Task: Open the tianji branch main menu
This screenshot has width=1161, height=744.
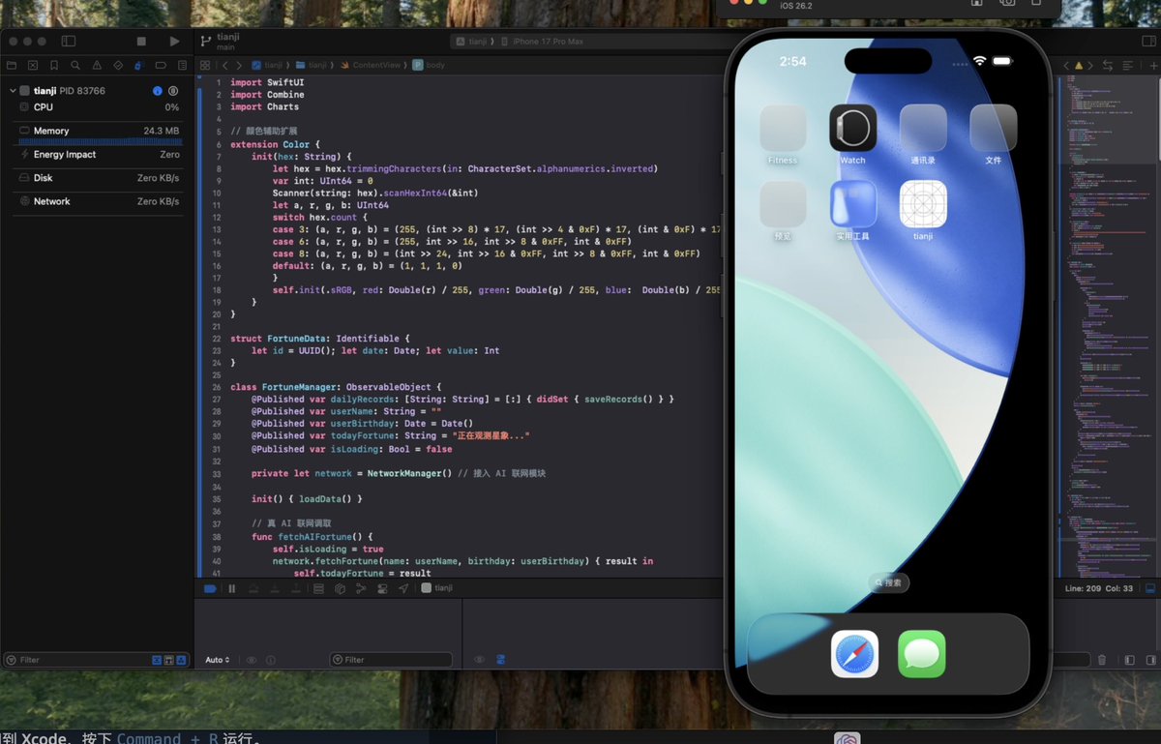Action: [221, 42]
